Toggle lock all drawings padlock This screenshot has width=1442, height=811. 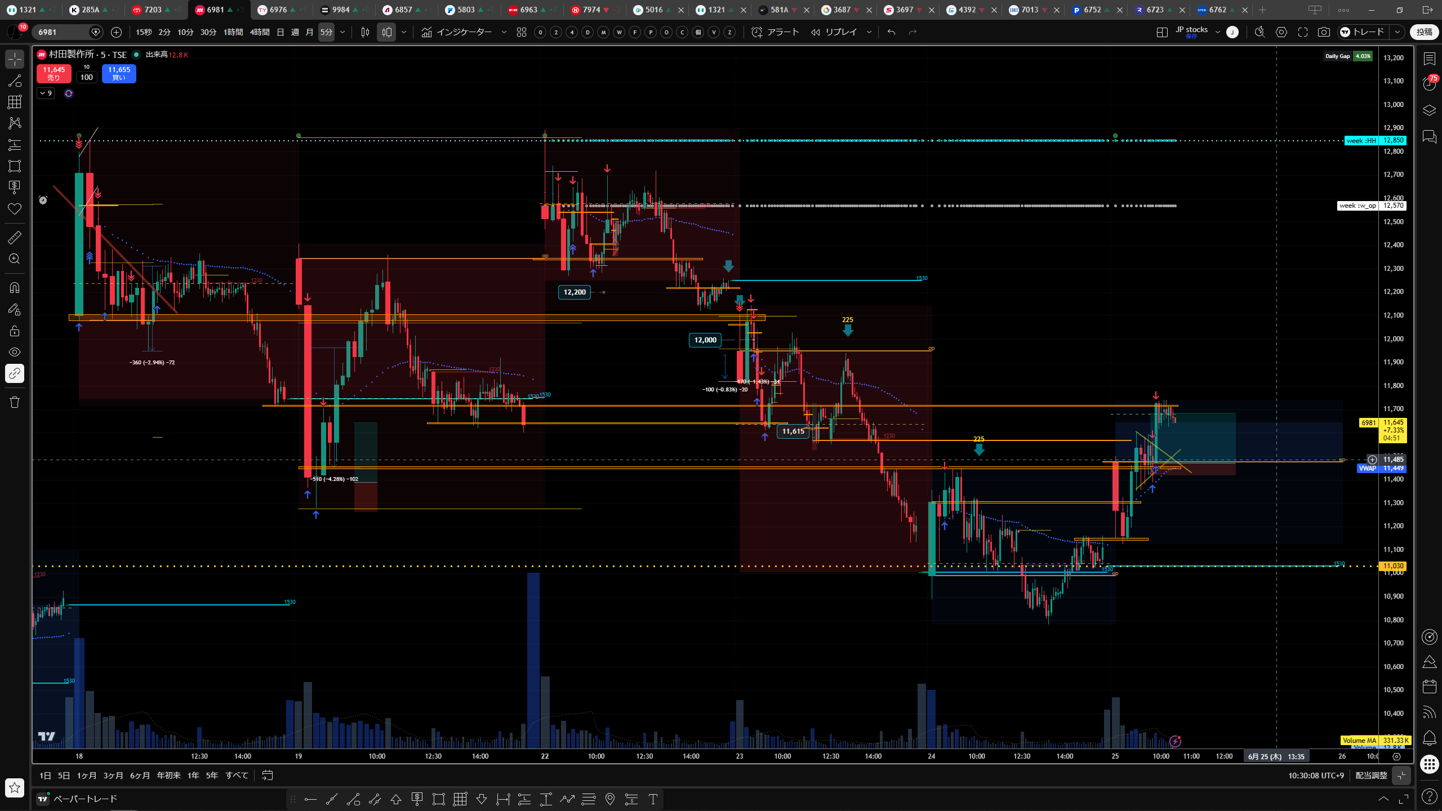coord(15,331)
